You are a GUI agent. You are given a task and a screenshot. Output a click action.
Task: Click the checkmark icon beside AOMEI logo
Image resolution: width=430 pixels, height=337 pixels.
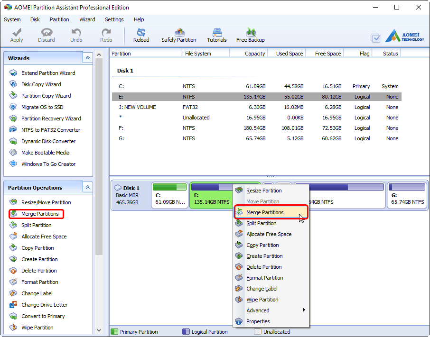[x=375, y=38]
